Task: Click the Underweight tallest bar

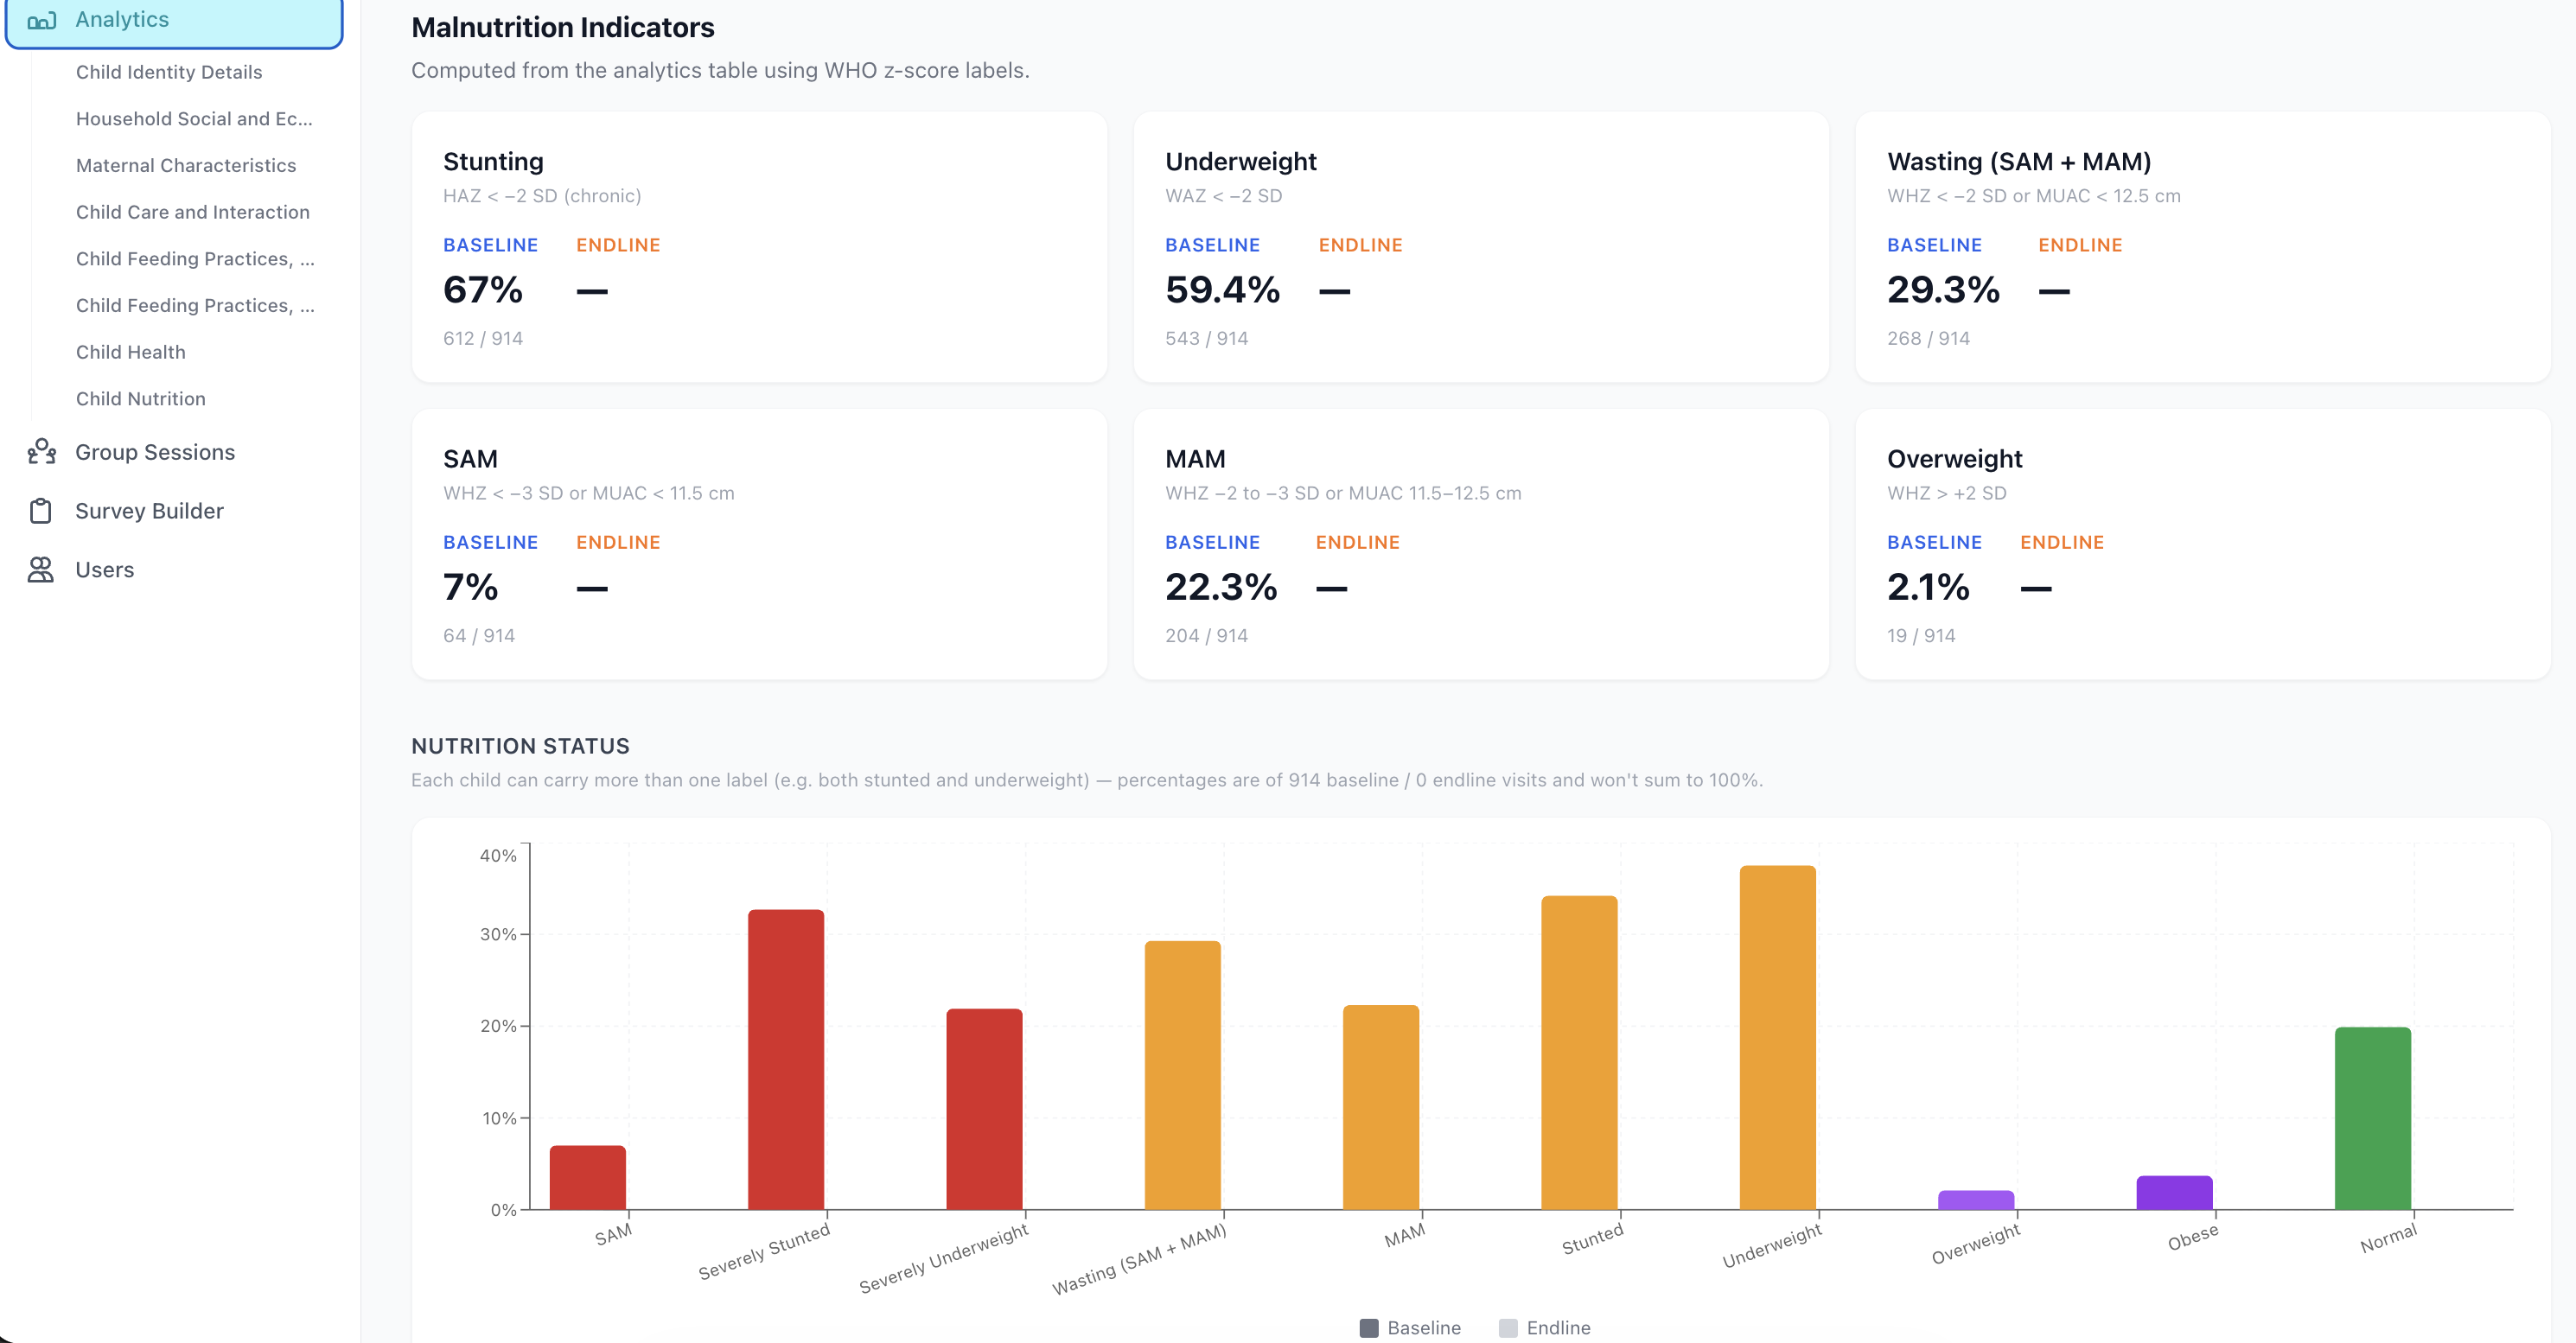Action: point(1778,1038)
